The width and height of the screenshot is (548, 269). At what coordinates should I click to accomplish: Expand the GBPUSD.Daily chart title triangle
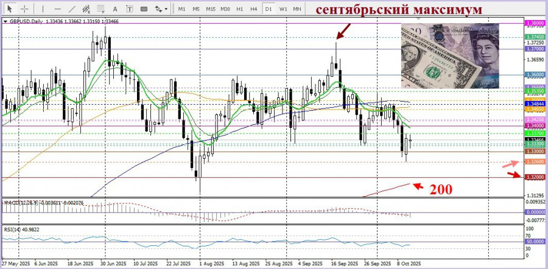tap(5, 21)
